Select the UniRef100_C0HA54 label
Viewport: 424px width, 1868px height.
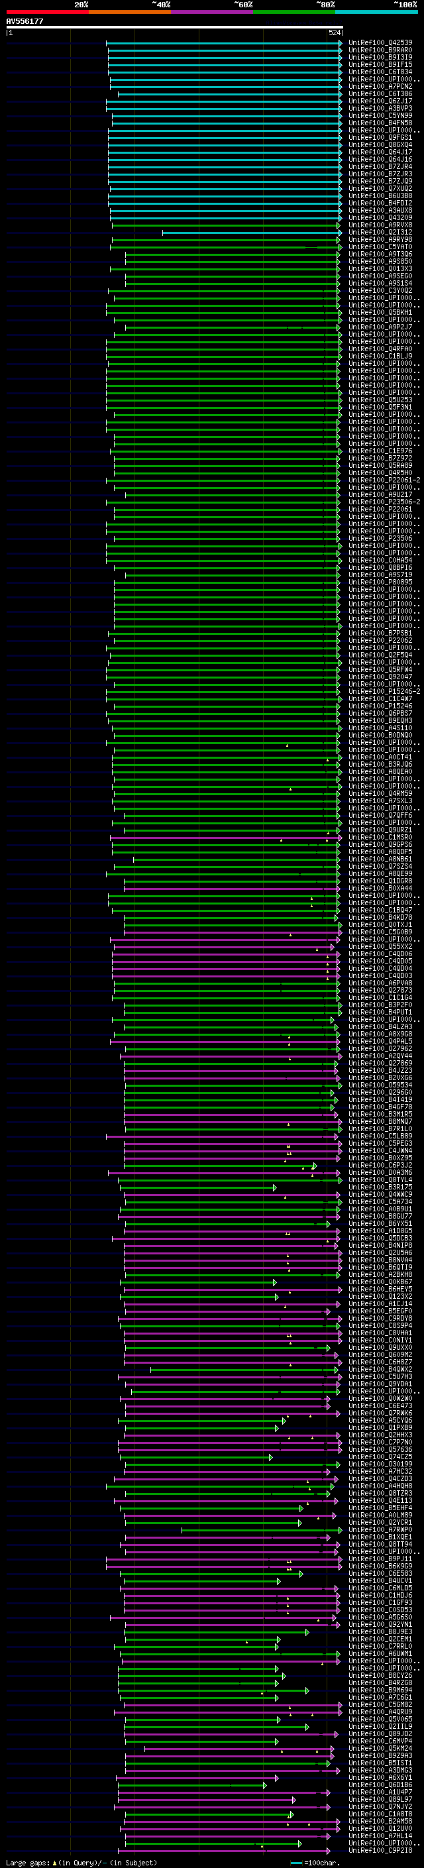tap(380, 560)
